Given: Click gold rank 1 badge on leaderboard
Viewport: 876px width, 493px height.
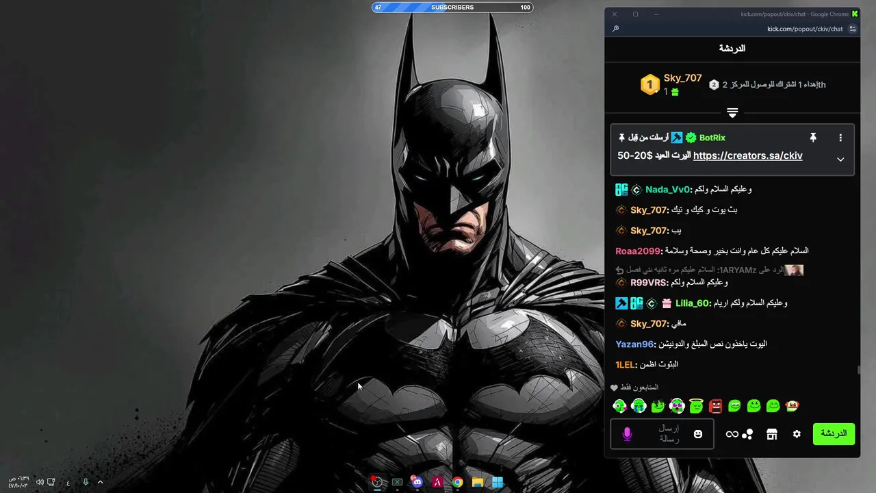Looking at the screenshot, I should [x=649, y=85].
